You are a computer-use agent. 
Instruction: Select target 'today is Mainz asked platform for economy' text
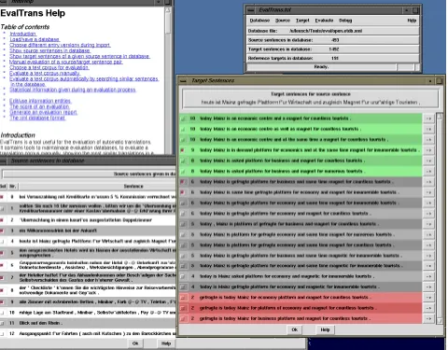287,276
